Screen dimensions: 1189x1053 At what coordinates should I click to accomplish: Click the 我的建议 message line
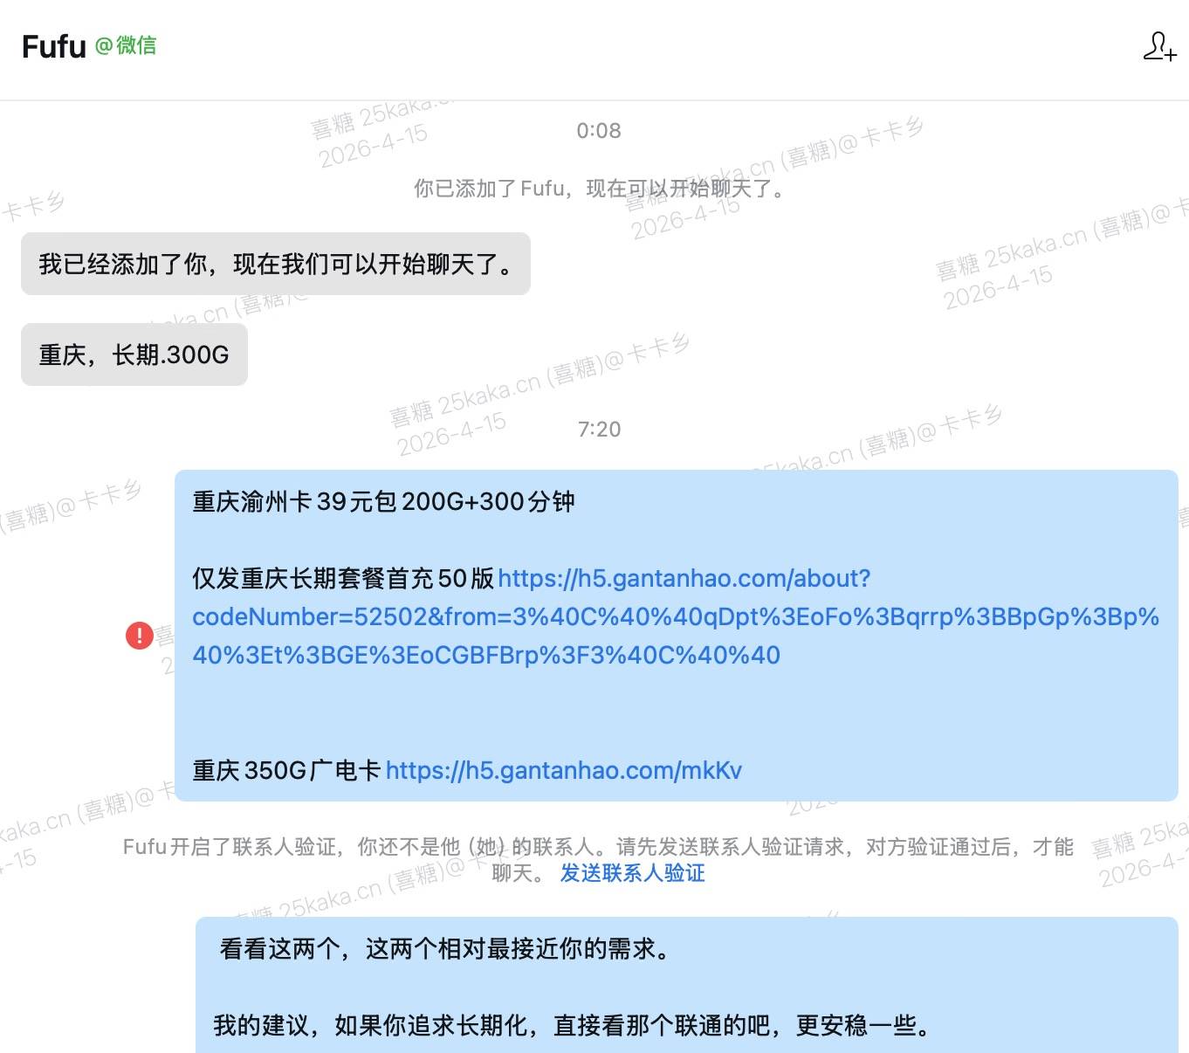coord(572,1025)
